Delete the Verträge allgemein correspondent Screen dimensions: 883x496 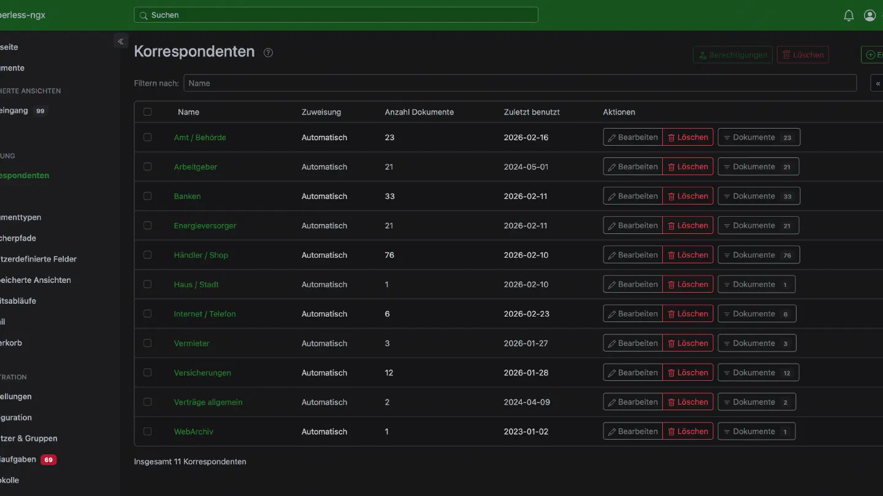pyautogui.click(x=688, y=402)
